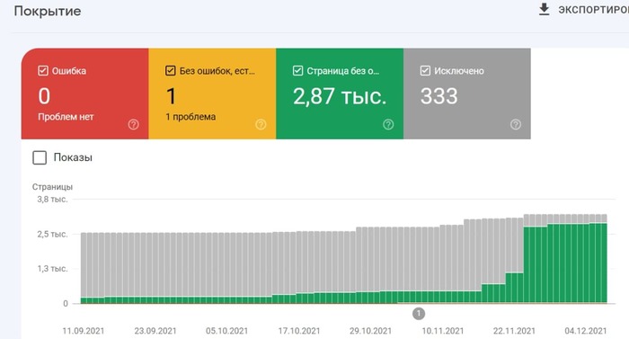Click the 'Проблем нет' text
The width and height of the screenshot is (629, 339).
coord(66,117)
